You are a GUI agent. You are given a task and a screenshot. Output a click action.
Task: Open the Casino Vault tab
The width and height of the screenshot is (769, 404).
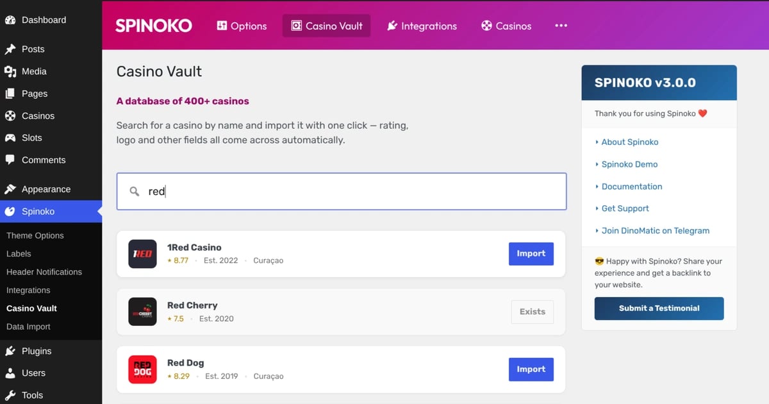point(327,26)
